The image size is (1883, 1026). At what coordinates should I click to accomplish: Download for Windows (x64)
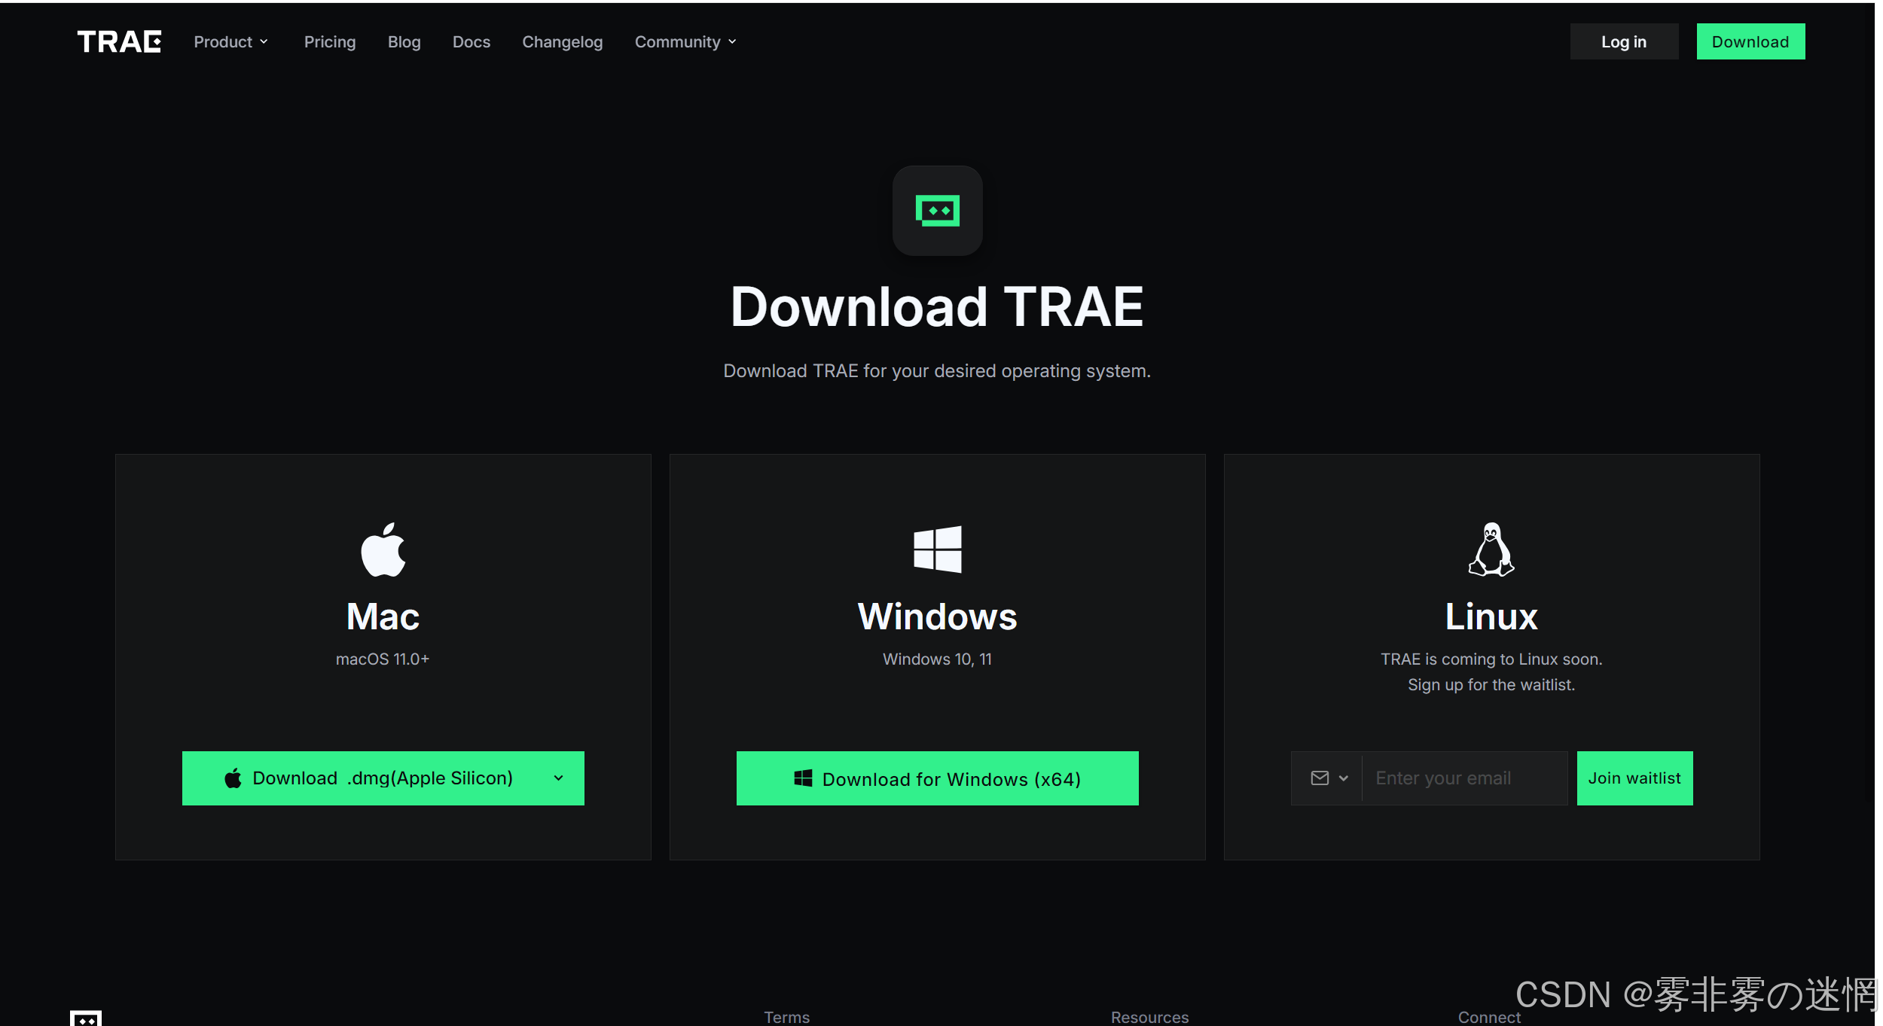[937, 778]
